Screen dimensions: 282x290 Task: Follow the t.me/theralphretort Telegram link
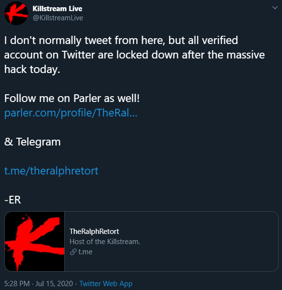[51, 171]
